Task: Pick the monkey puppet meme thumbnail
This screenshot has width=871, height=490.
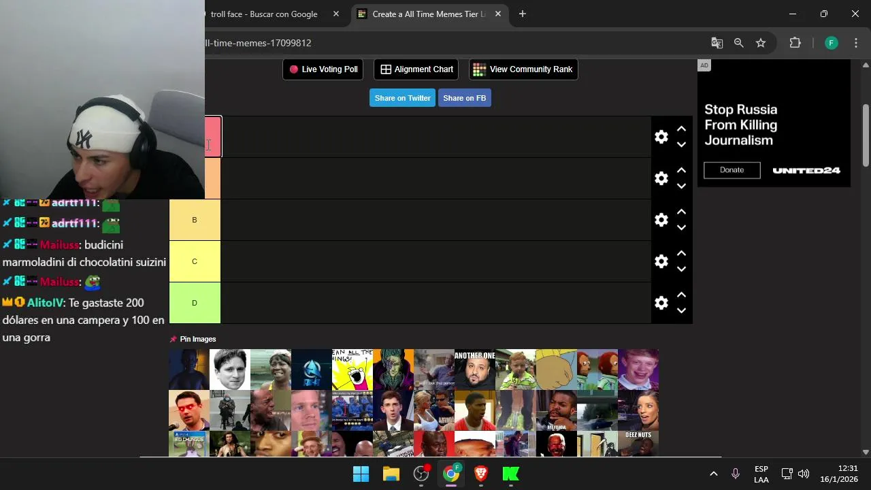Action: pyautogui.click(x=597, y=370)
